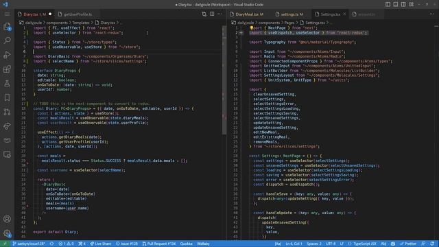Click components breadcrumb in right editor
439x247 pixels.
pyautogui.click(x=269, y=23)
